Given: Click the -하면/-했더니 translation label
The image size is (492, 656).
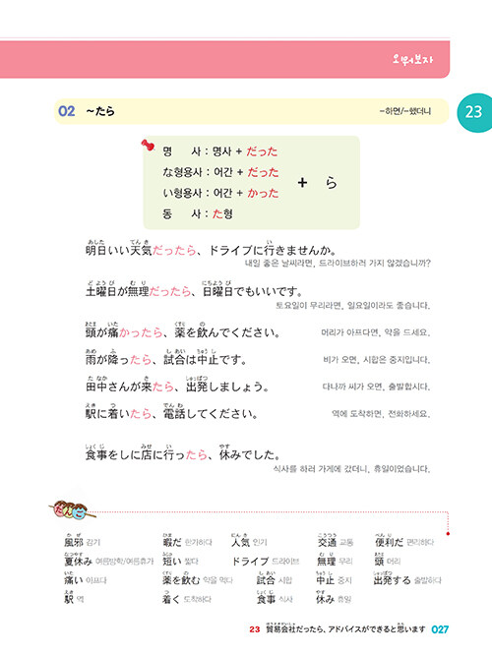Looking at the screenshot, I should [x=404, y=111].
